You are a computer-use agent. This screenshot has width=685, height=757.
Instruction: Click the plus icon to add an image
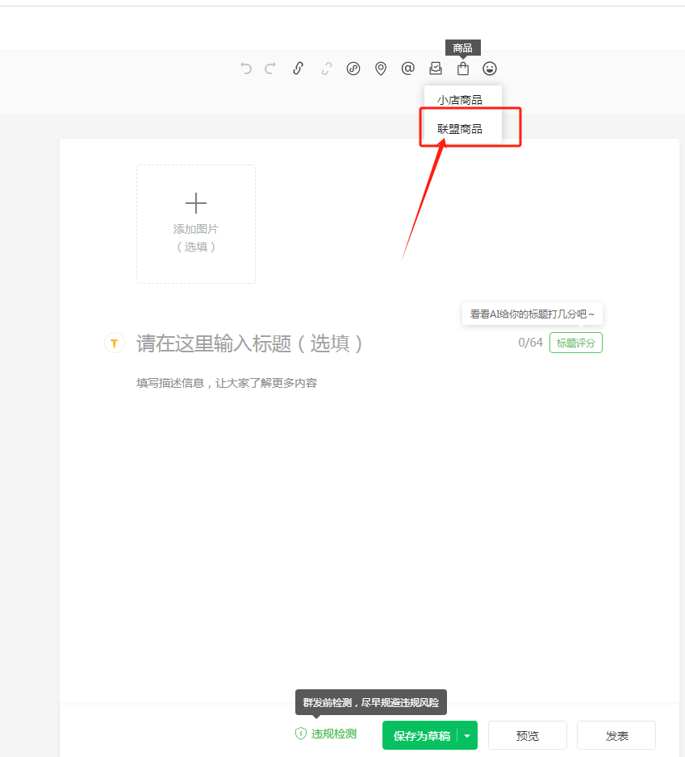pyautogui.click(x=195, y=204)
